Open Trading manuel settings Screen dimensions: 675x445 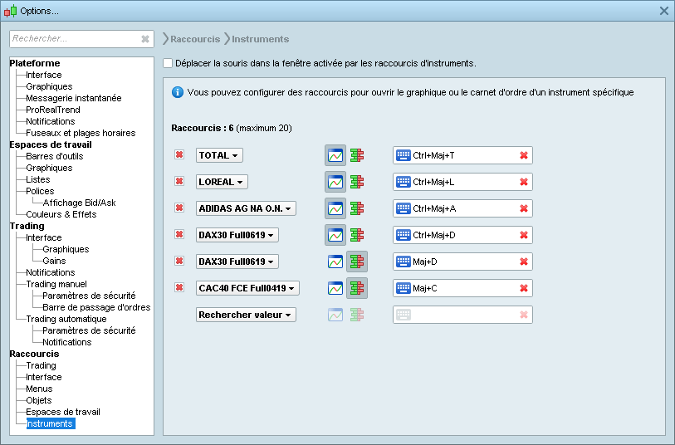point(56,284)
